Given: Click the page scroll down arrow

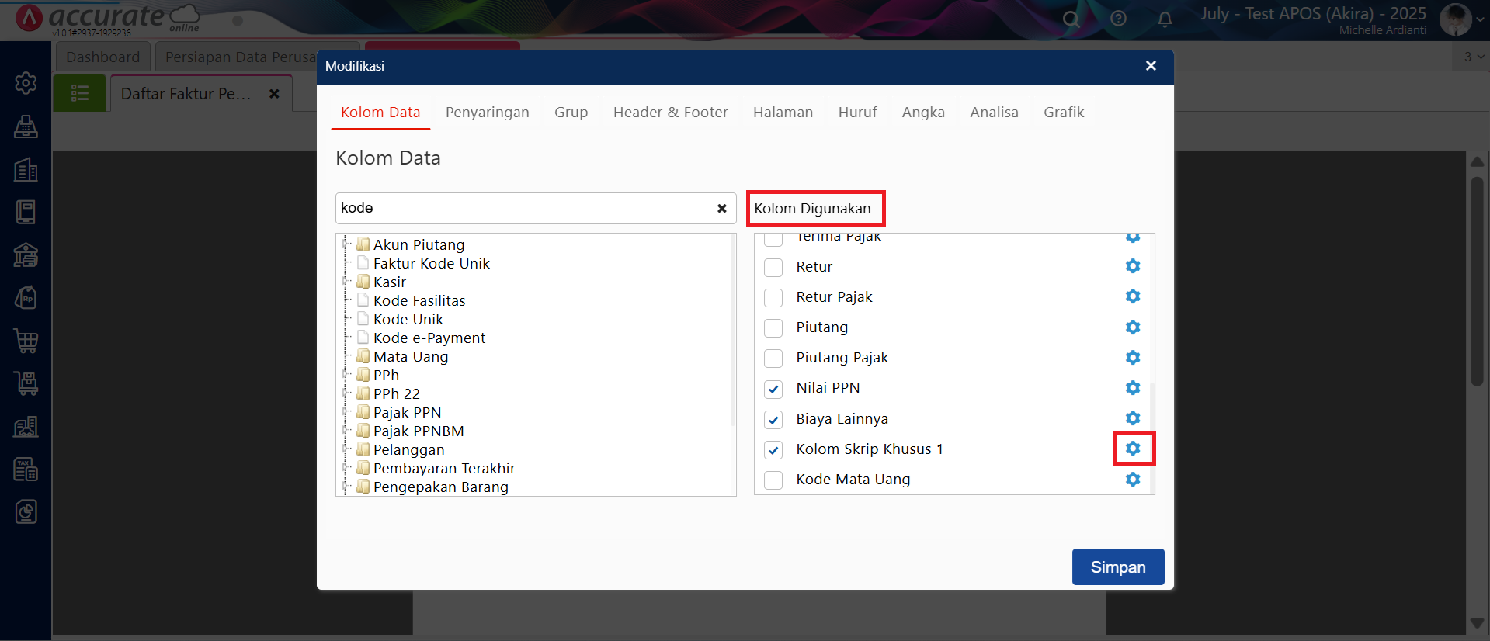Looking at the screenshot, I should pos(1477,623).
